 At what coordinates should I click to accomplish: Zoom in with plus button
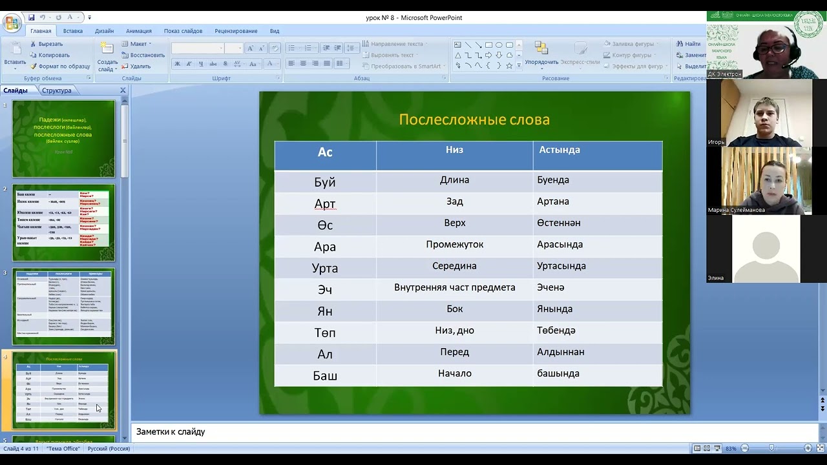pos(808,448)
